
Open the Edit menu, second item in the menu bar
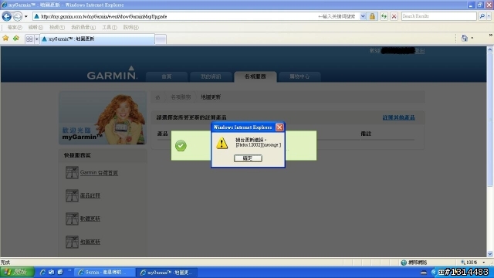tap(36, 28)
